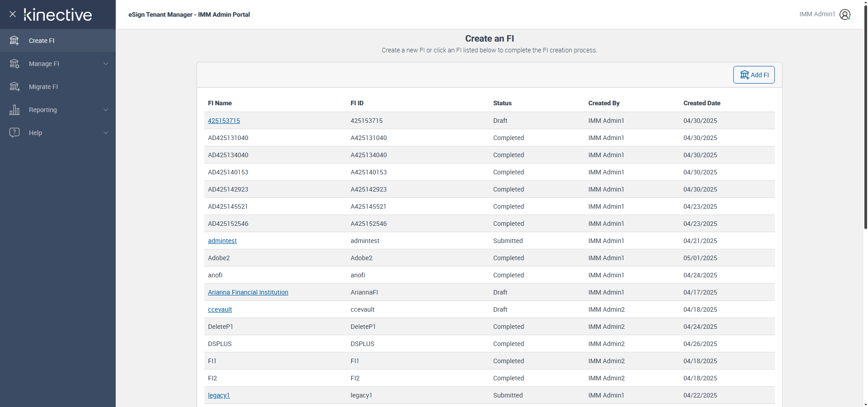This screenshot has width=868, height=407.
Task: Click the Create FI bank icon
Action: (14, 41)
